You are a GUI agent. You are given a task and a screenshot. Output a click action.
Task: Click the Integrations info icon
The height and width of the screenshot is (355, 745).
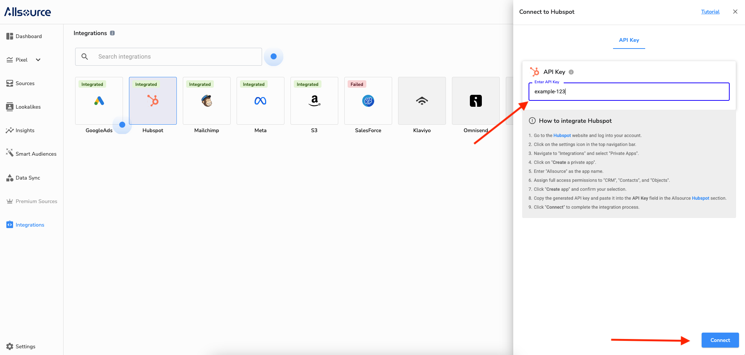(x=112, y=33)
